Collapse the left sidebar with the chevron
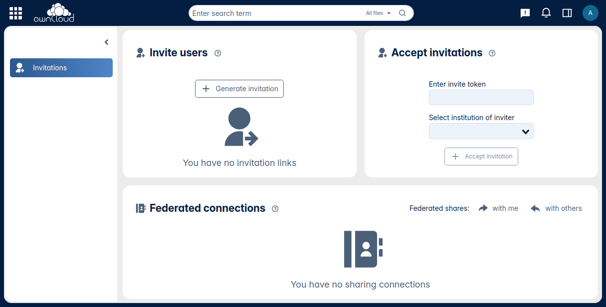 pos(106,42)
